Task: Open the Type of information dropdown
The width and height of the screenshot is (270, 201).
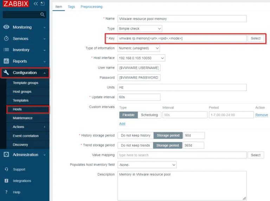Action: [x=139, y=48]
